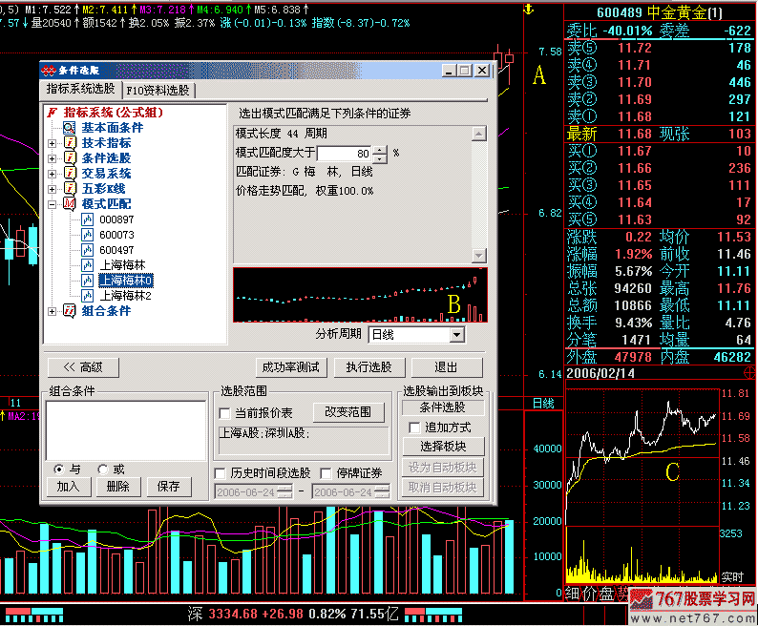Click the 交易系统 node icon
This screenshot has width=758, height=626.
(x=70, y=174)
